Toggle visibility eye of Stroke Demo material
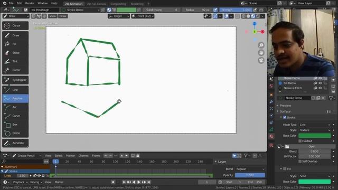 tap(320, 78)
